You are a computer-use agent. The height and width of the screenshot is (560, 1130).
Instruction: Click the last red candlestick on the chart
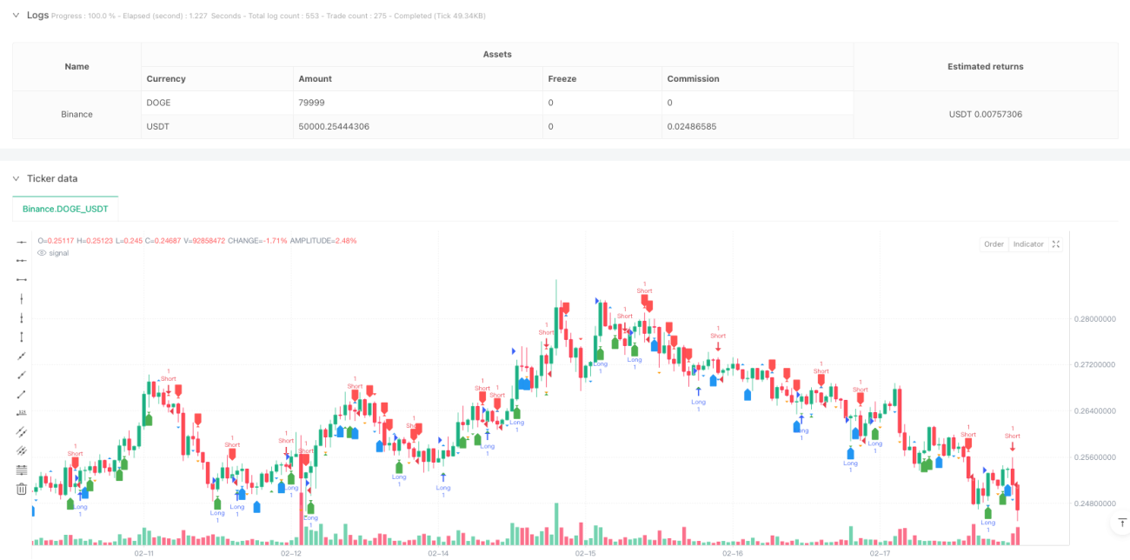[x=1017, y=498]
